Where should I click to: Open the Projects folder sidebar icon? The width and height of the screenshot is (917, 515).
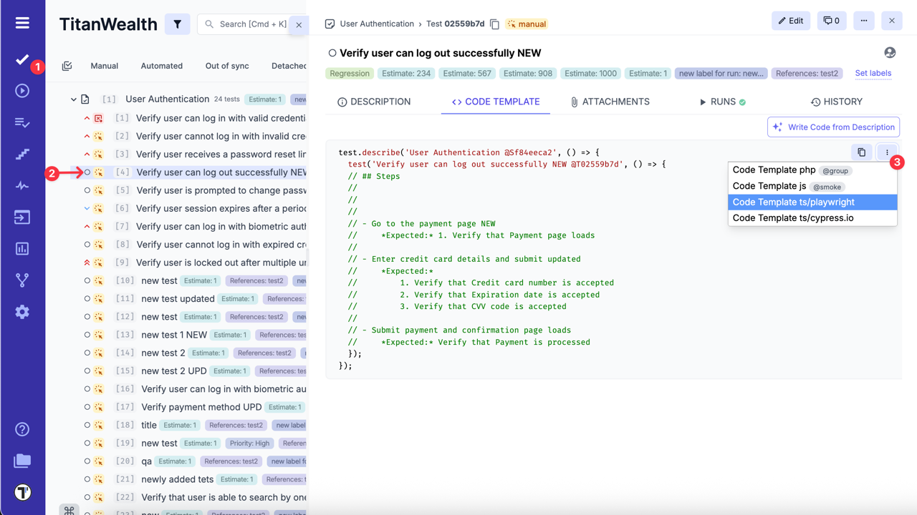tap(22, 461)
